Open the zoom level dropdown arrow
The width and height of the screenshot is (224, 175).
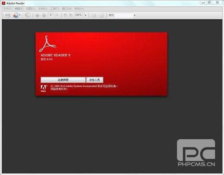click(86, 15)
